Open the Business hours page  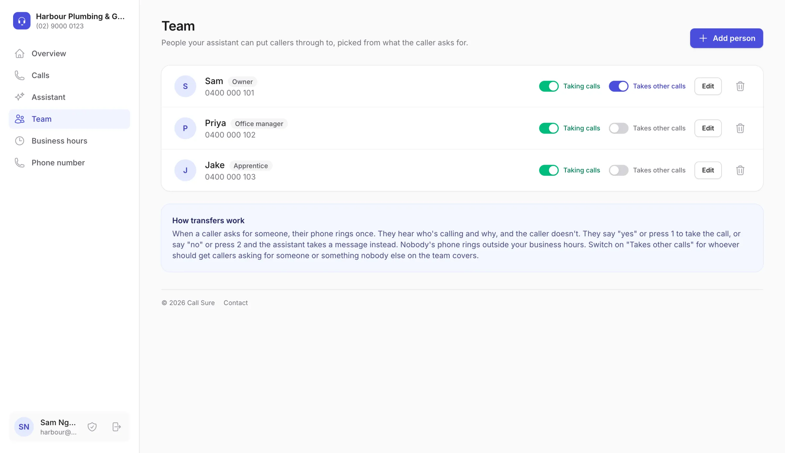point(69,141)
